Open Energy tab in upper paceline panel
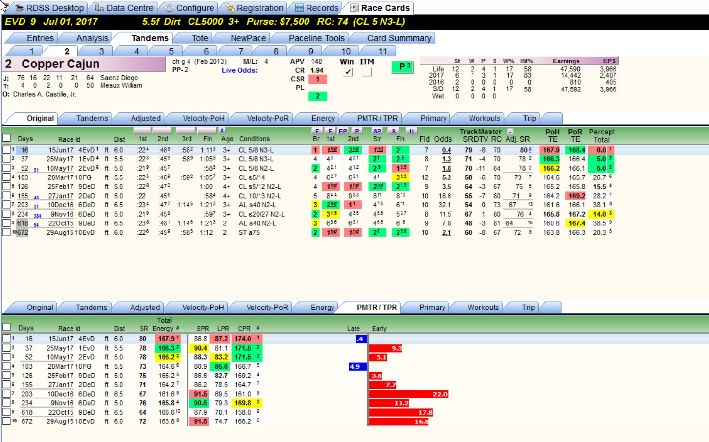 tap(323, 118)
